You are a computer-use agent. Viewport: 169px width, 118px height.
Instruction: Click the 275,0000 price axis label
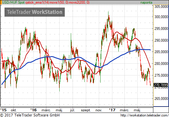(x=161, y=75)
